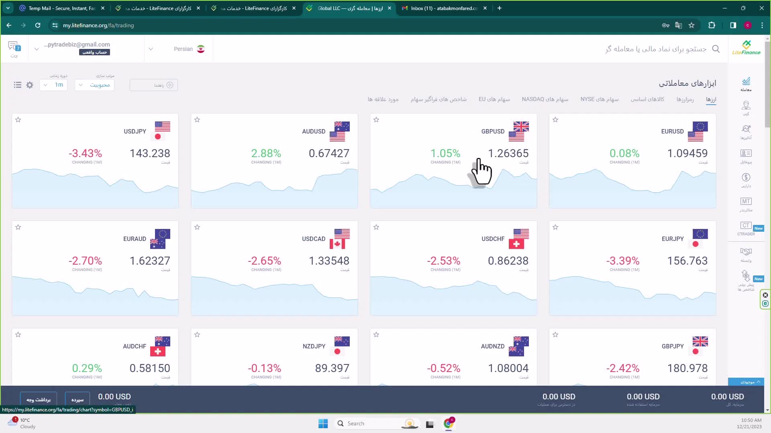Screen dimensions: 771x433
Task: Open the 1m time period dropdown
Action: 53,85
